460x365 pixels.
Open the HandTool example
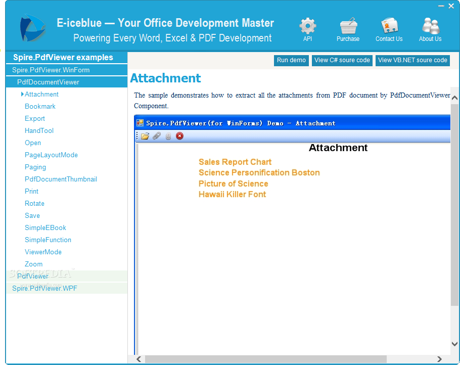pyautogui.click(x=39, y=130)
